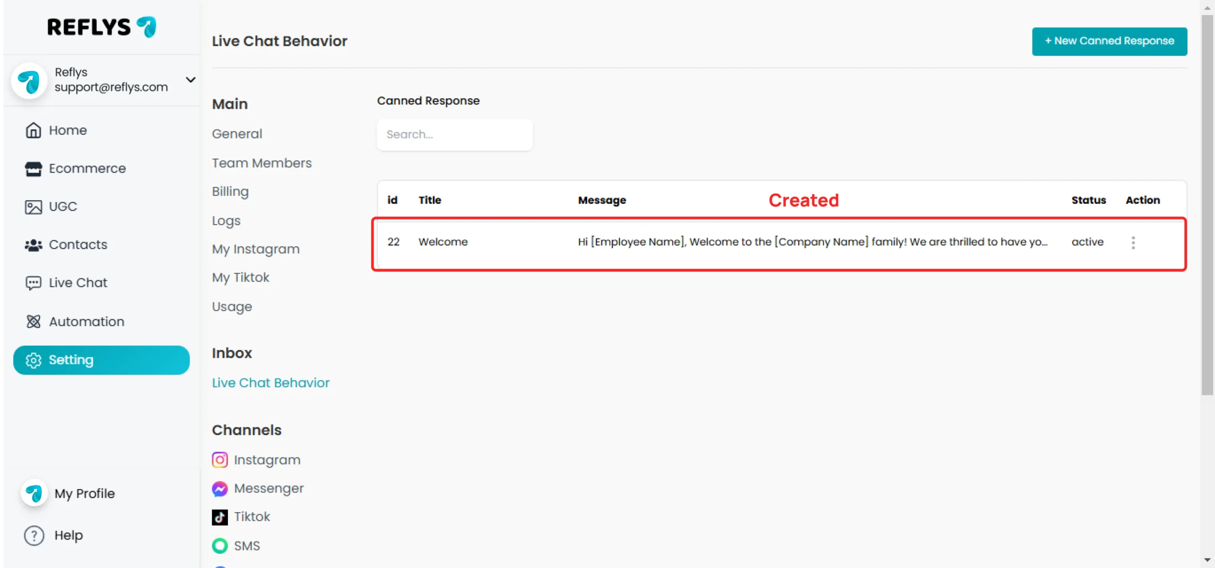Open the Billing settings page
Viewport: 1215px width, 568px height.
coord(230,192)
